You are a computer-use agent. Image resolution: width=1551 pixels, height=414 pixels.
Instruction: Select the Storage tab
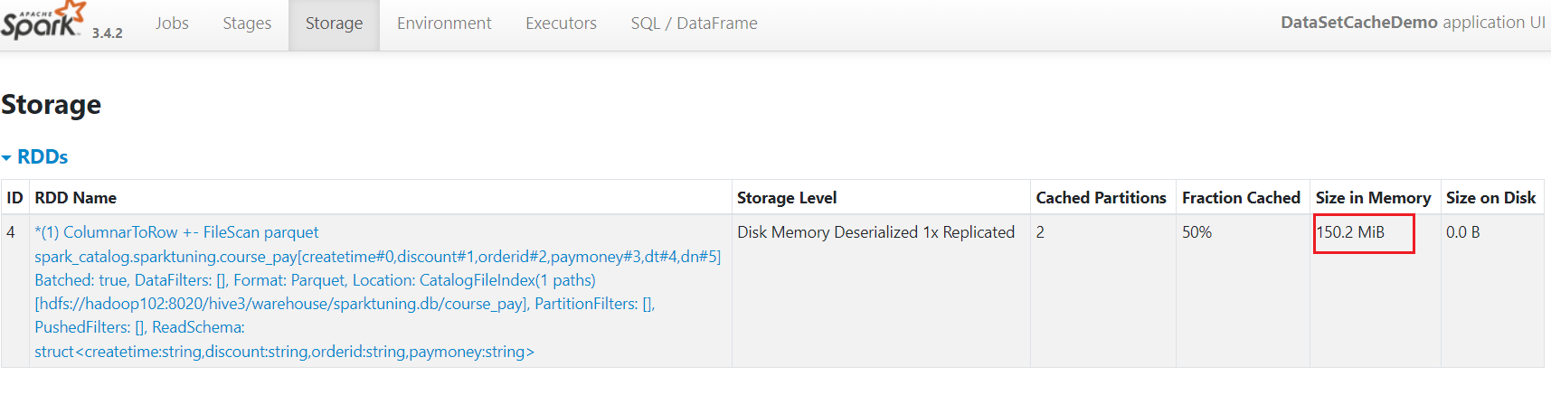click(334, 24)
